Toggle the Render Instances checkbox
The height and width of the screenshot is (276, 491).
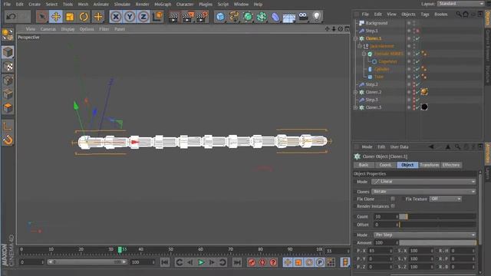pos(393,206)
